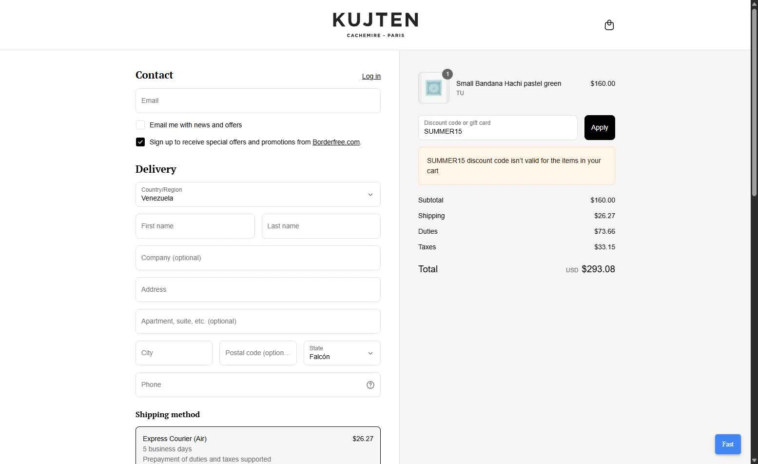
Task: Click the Discount code or gift card field
Action: [498, 127]
